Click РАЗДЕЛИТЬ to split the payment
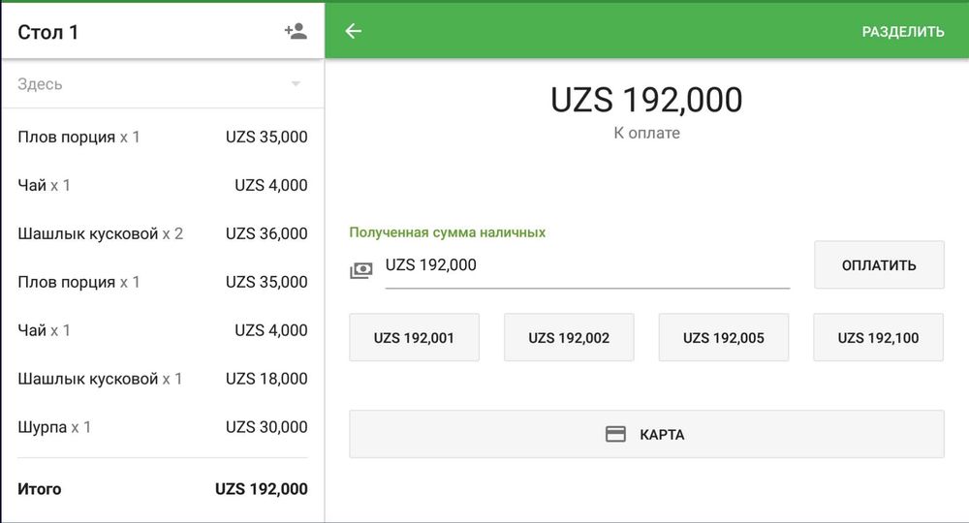The width and height of the screenshot is (969, 523). pos(903,32)
